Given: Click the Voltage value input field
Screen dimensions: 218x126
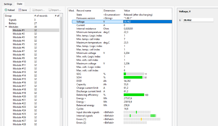Looking at the screenshot, I should point(198,20).
